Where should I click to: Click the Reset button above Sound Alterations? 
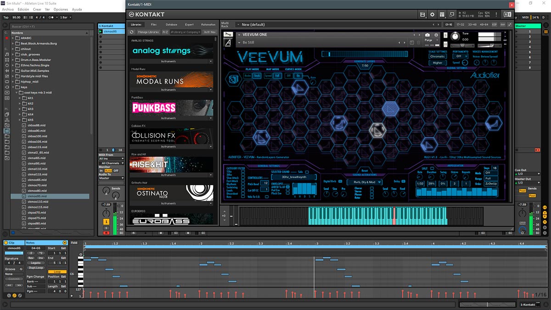pyautogui.click(x=364, y=171)
